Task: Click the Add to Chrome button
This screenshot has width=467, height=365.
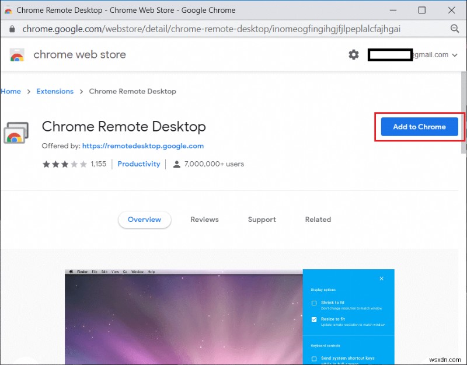Action: point(418,127)
